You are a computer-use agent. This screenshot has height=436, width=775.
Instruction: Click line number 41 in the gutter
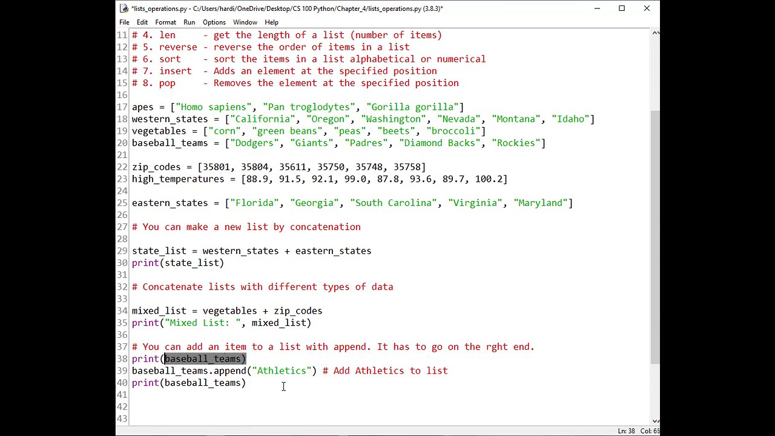click(x=122, y=395)
